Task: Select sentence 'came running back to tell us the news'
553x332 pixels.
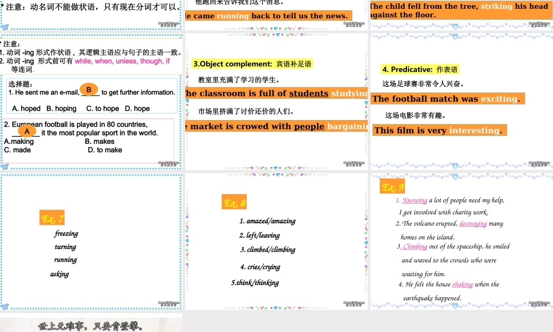Action: click(268, 16)
